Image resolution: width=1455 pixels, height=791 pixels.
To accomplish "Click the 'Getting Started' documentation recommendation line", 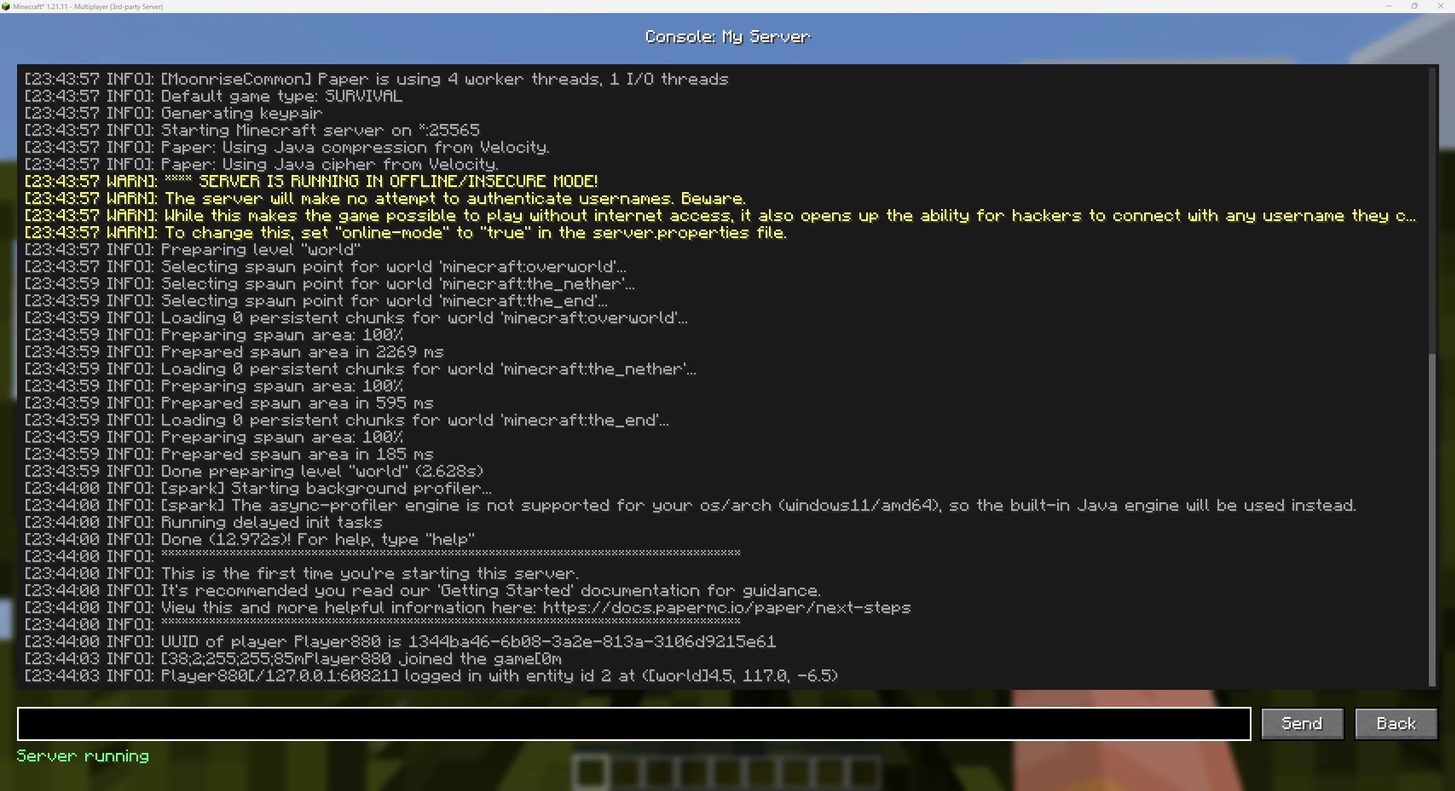I will click(422, 590).
